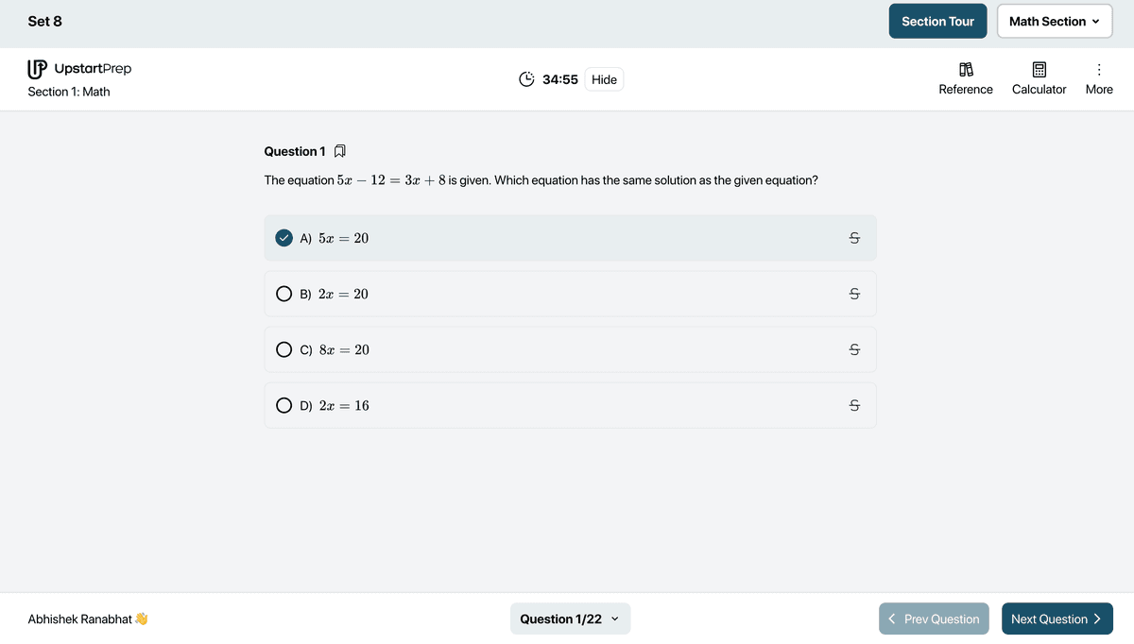Open the Reference books icon
1134x644 pixels.
(x=966, y=70)
